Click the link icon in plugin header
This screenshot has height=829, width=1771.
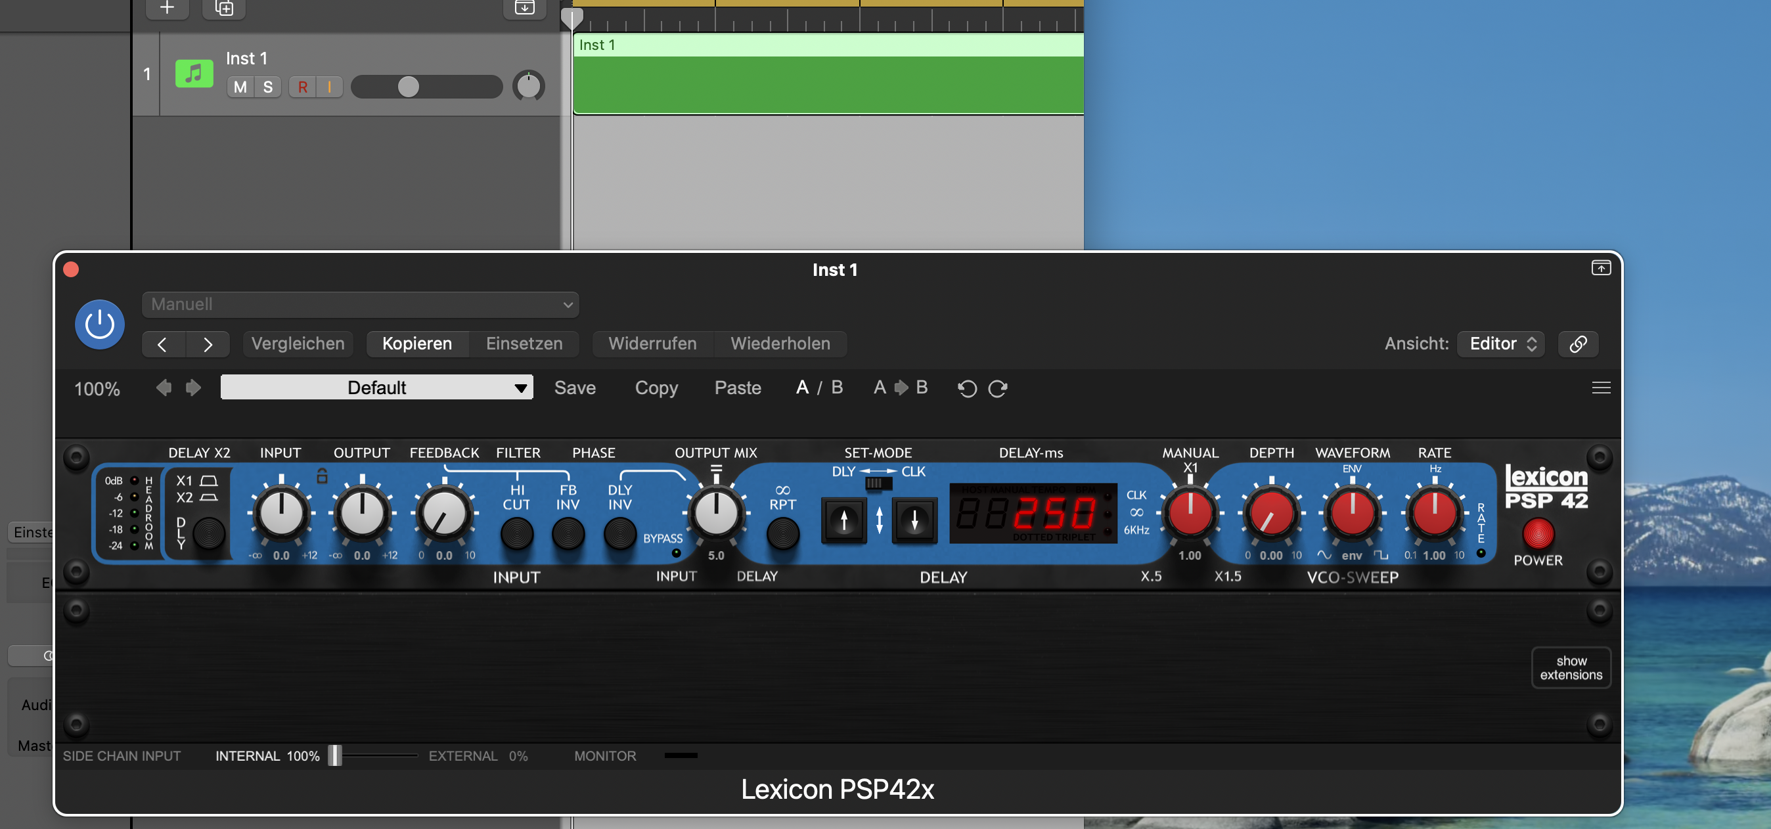pyautogui.click(x=1578, y=344)
